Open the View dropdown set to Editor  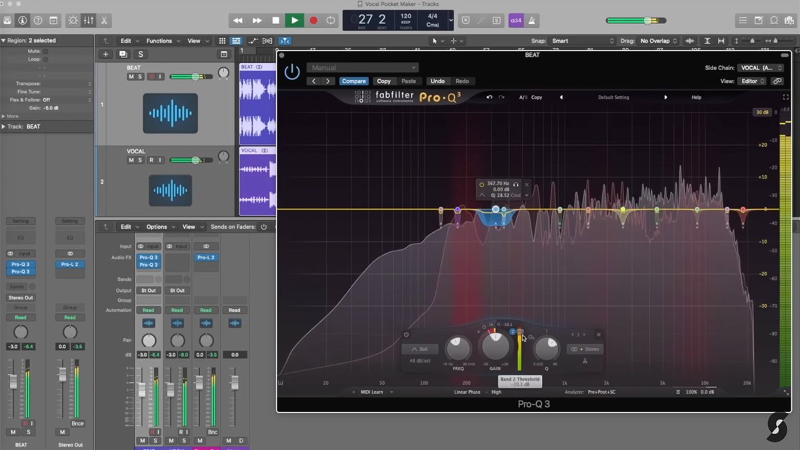pos(752,81)
